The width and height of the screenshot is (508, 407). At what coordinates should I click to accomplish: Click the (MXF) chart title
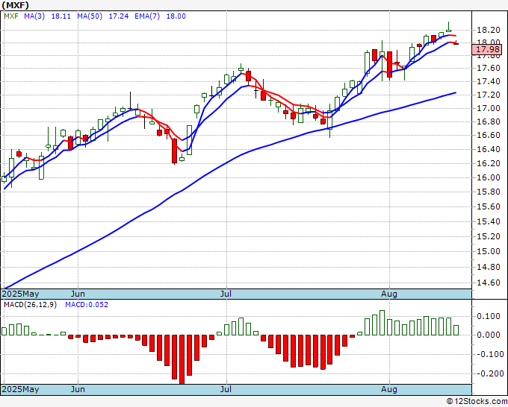pyautogui.click(x=15, y=5)
